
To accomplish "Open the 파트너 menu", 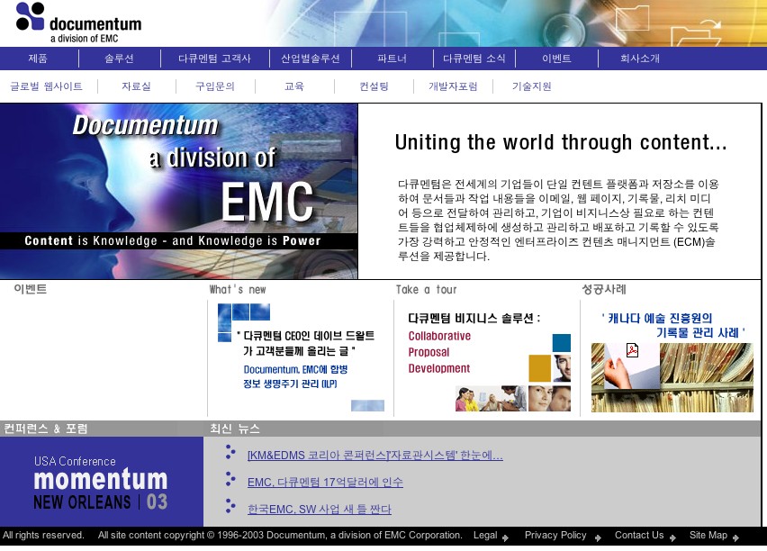I will (392, 59).
